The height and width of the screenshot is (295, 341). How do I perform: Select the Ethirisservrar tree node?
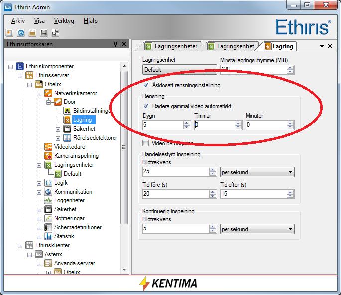52,75
